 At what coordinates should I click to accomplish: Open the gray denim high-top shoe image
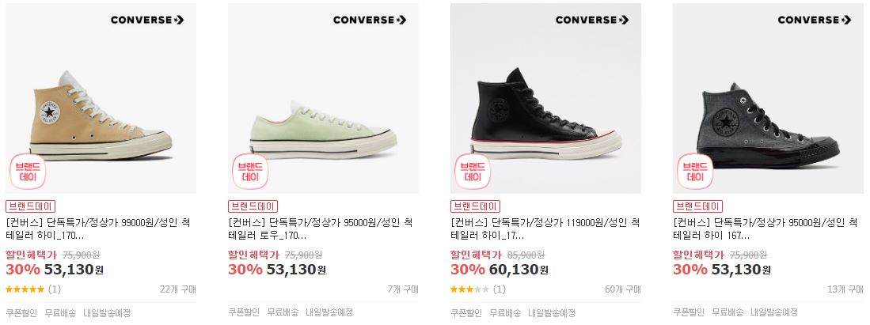pyautogui.click(x=769, y=98)
